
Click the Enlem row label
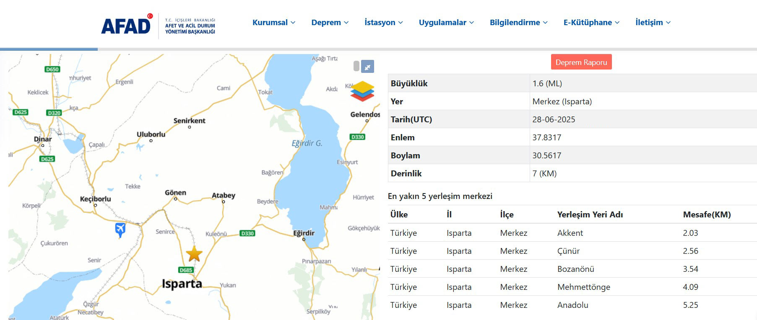coord(403,137)
